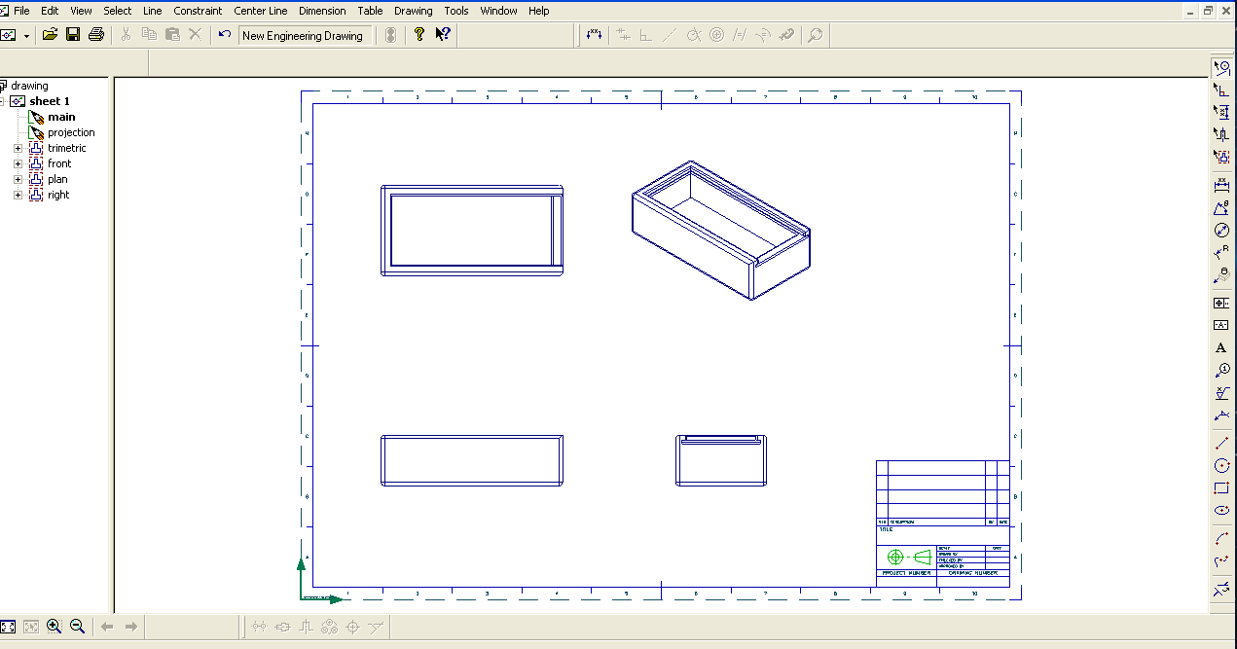This screenshot has width=1237, height=649.
Task: Collapse the sheet 1 node
Action: click(x=2, y=101)
